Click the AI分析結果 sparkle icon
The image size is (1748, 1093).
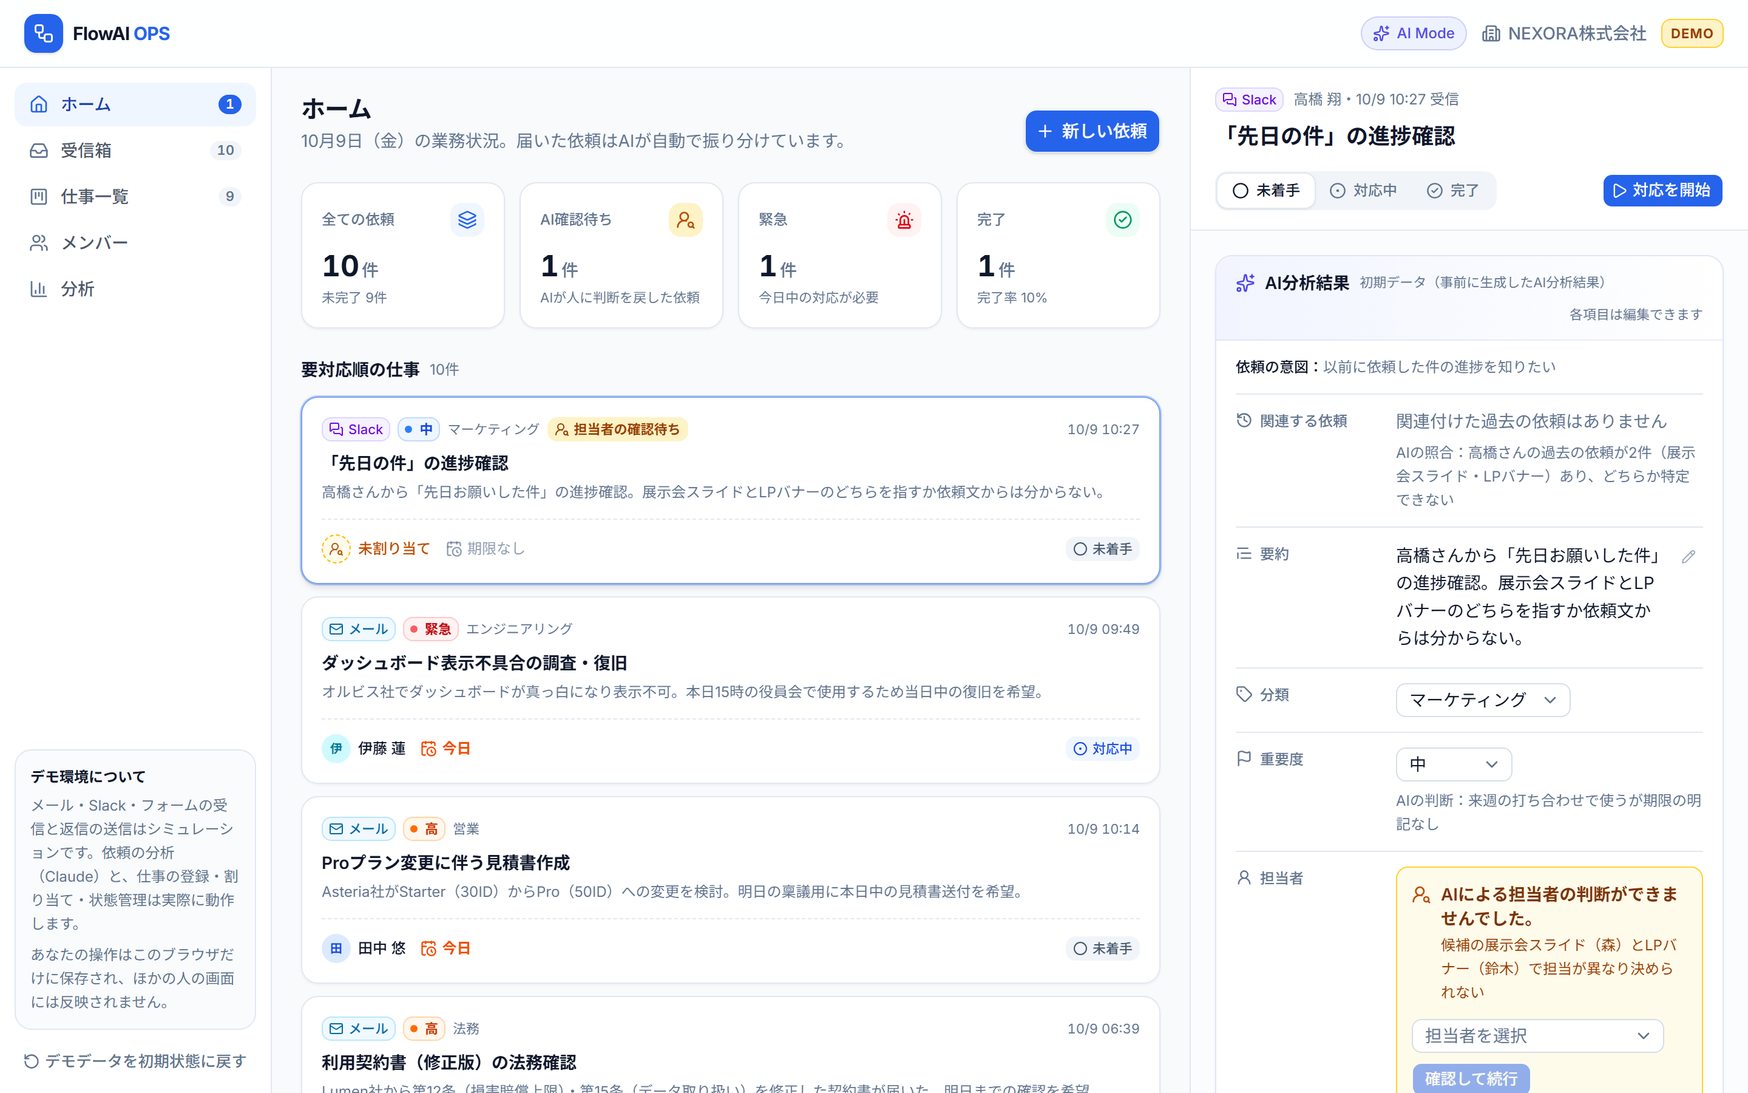[x=1245, y=282]
